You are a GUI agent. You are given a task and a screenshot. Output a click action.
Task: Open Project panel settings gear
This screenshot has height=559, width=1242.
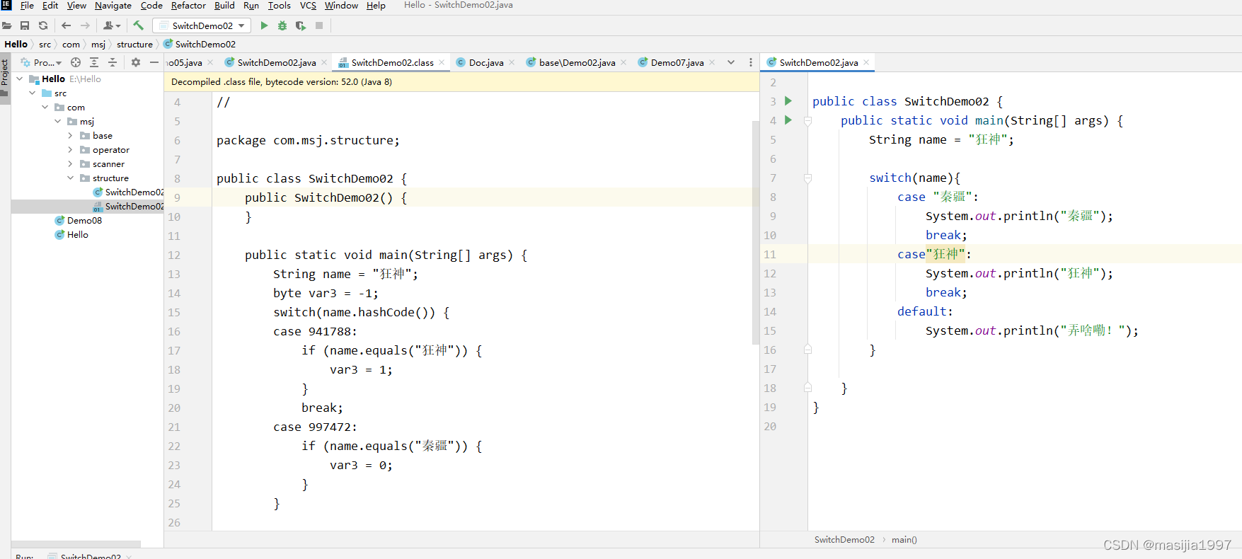click(x=136, y=62)
